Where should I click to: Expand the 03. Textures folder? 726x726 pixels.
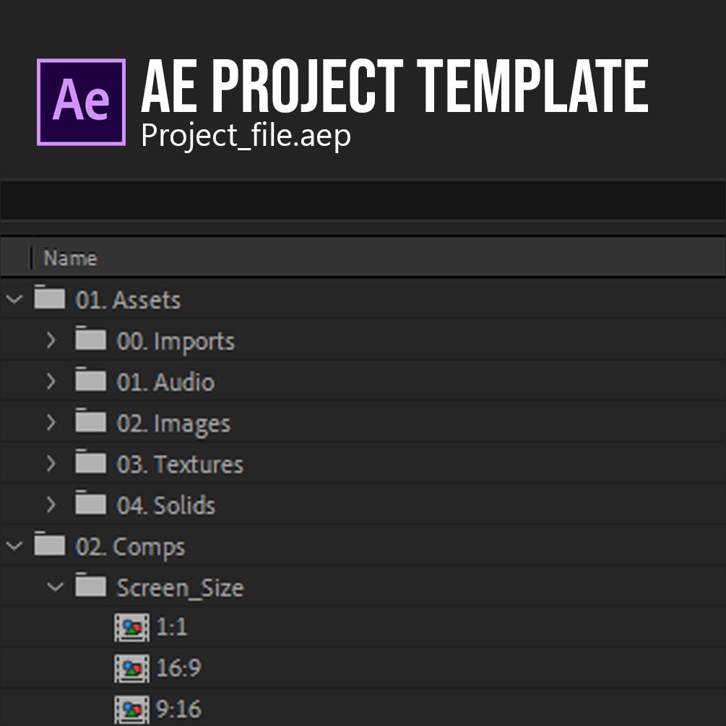51,464
